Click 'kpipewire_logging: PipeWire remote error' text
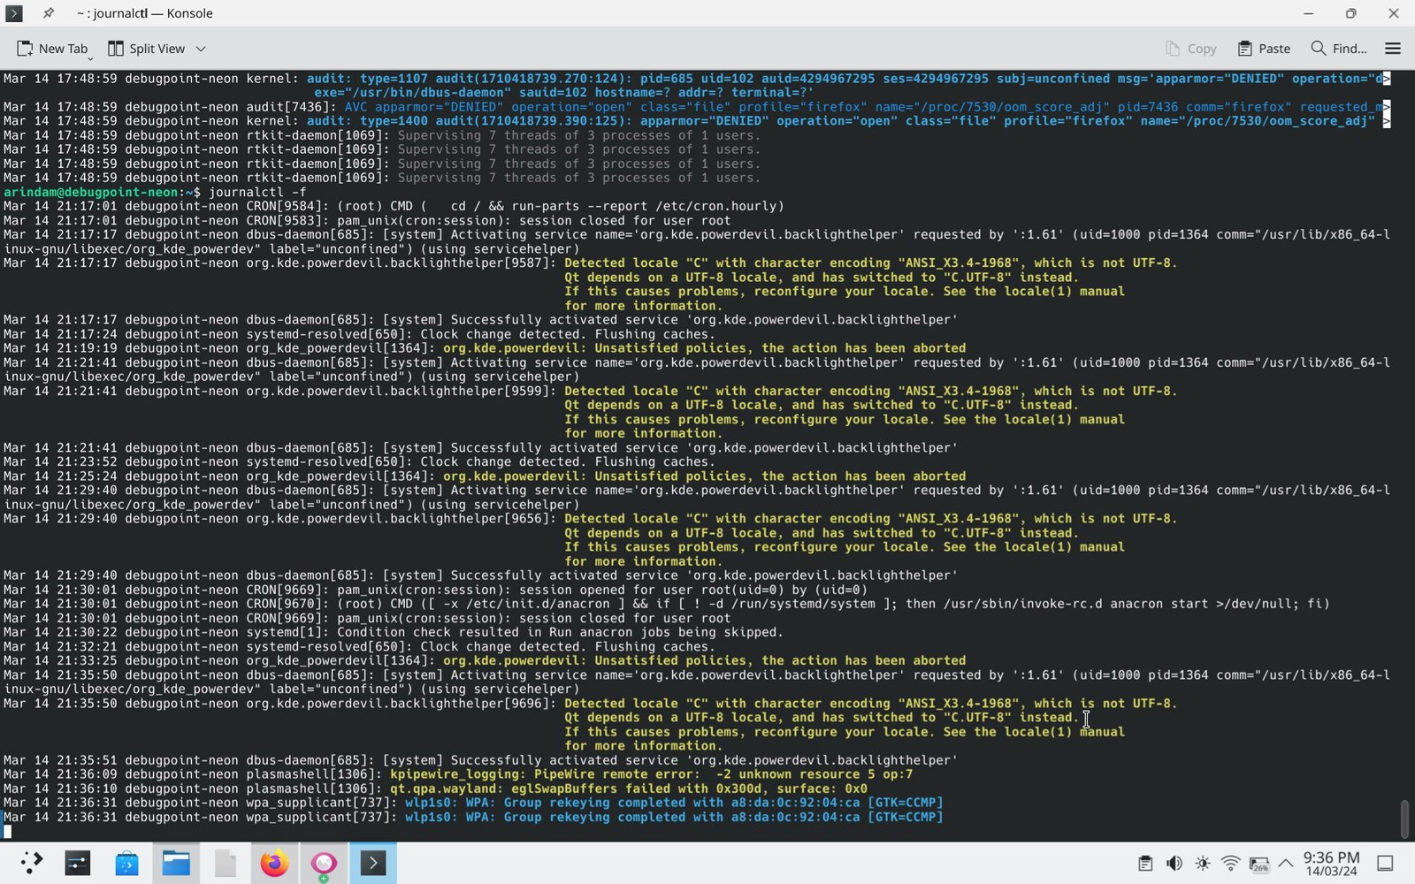The image size is (1415, 884). coord(547,774)
